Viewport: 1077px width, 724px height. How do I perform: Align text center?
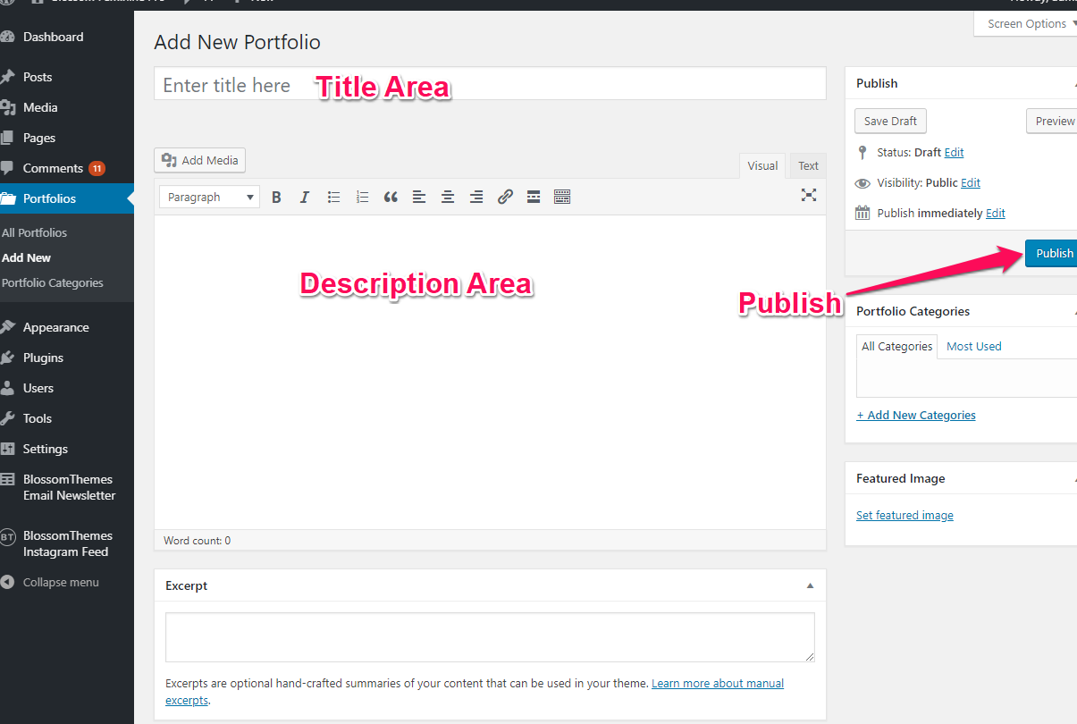pyautogui.click(x=448, y=197)
